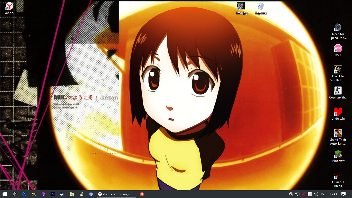Screen dimensions: 352x198
Task: Open the Корзина recycle bin icon
Action: coord(261,8)
